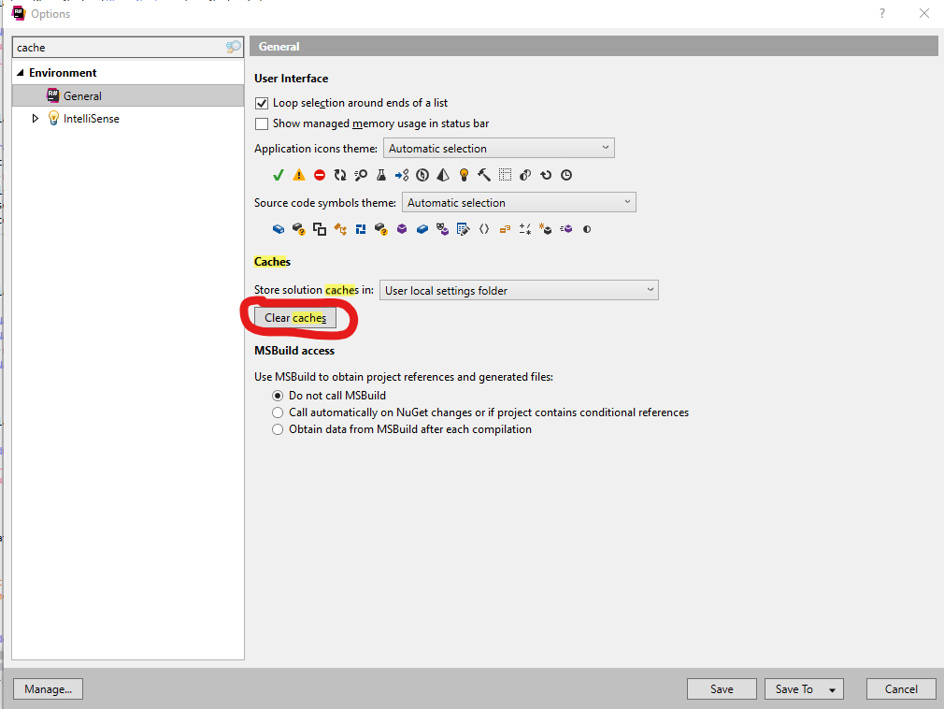The height and width of the screenshot is (709, 944).
Task: Open Store solution caches in dropdown
Action: 519,290
